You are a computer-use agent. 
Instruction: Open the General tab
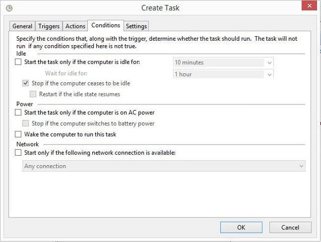pyautogui.click(x=22, y=26)
